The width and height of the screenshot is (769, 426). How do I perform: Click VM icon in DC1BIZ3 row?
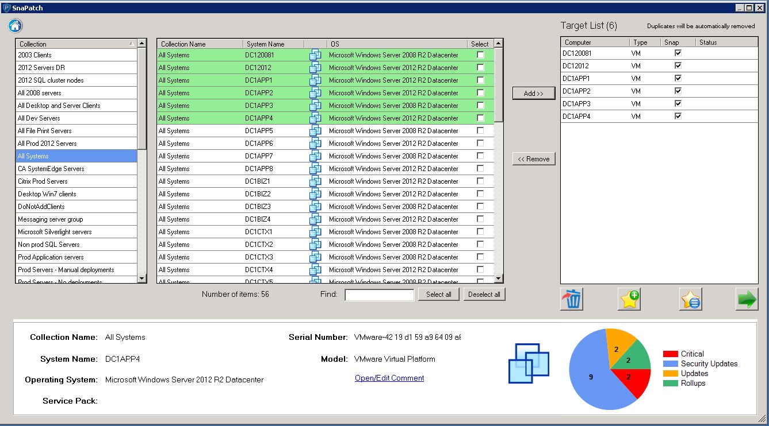tap(315, 207)
